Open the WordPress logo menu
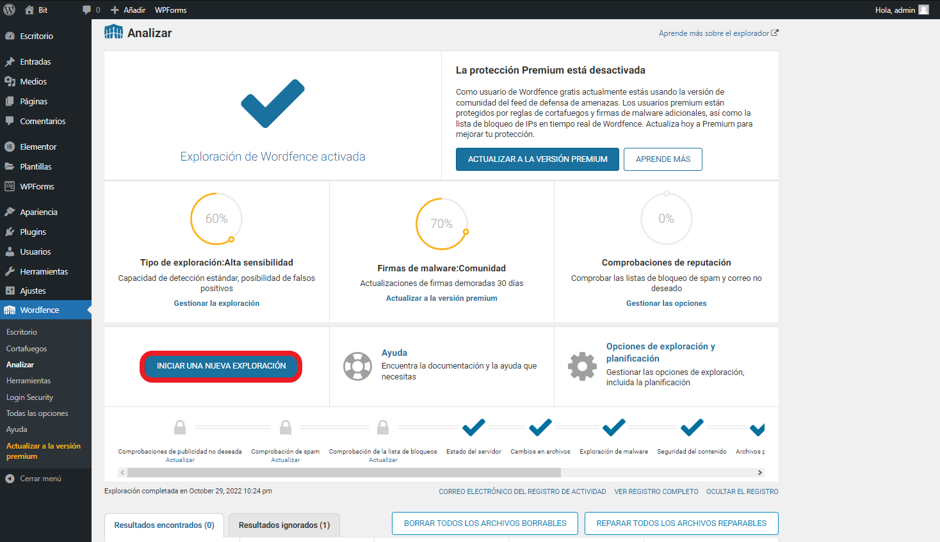Viewport: 940px width, 542px height. tap(10, 10)
